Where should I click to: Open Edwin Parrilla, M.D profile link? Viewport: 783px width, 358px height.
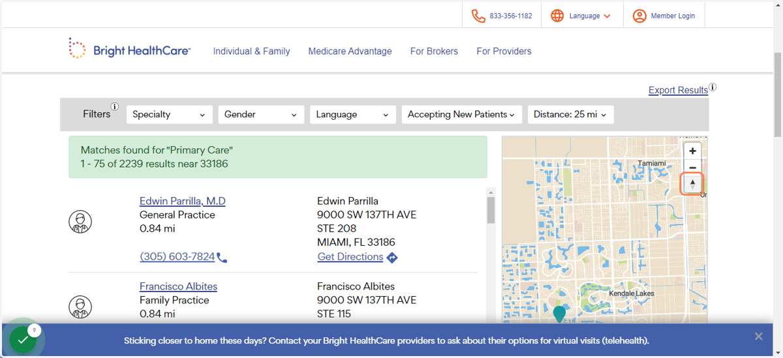tap(183, 201)
